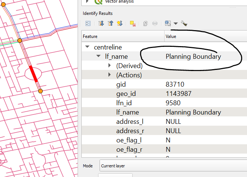Screen dimensions: 247x177
Task: Select the centreline layer name text
Action: [x=108, y=47]
